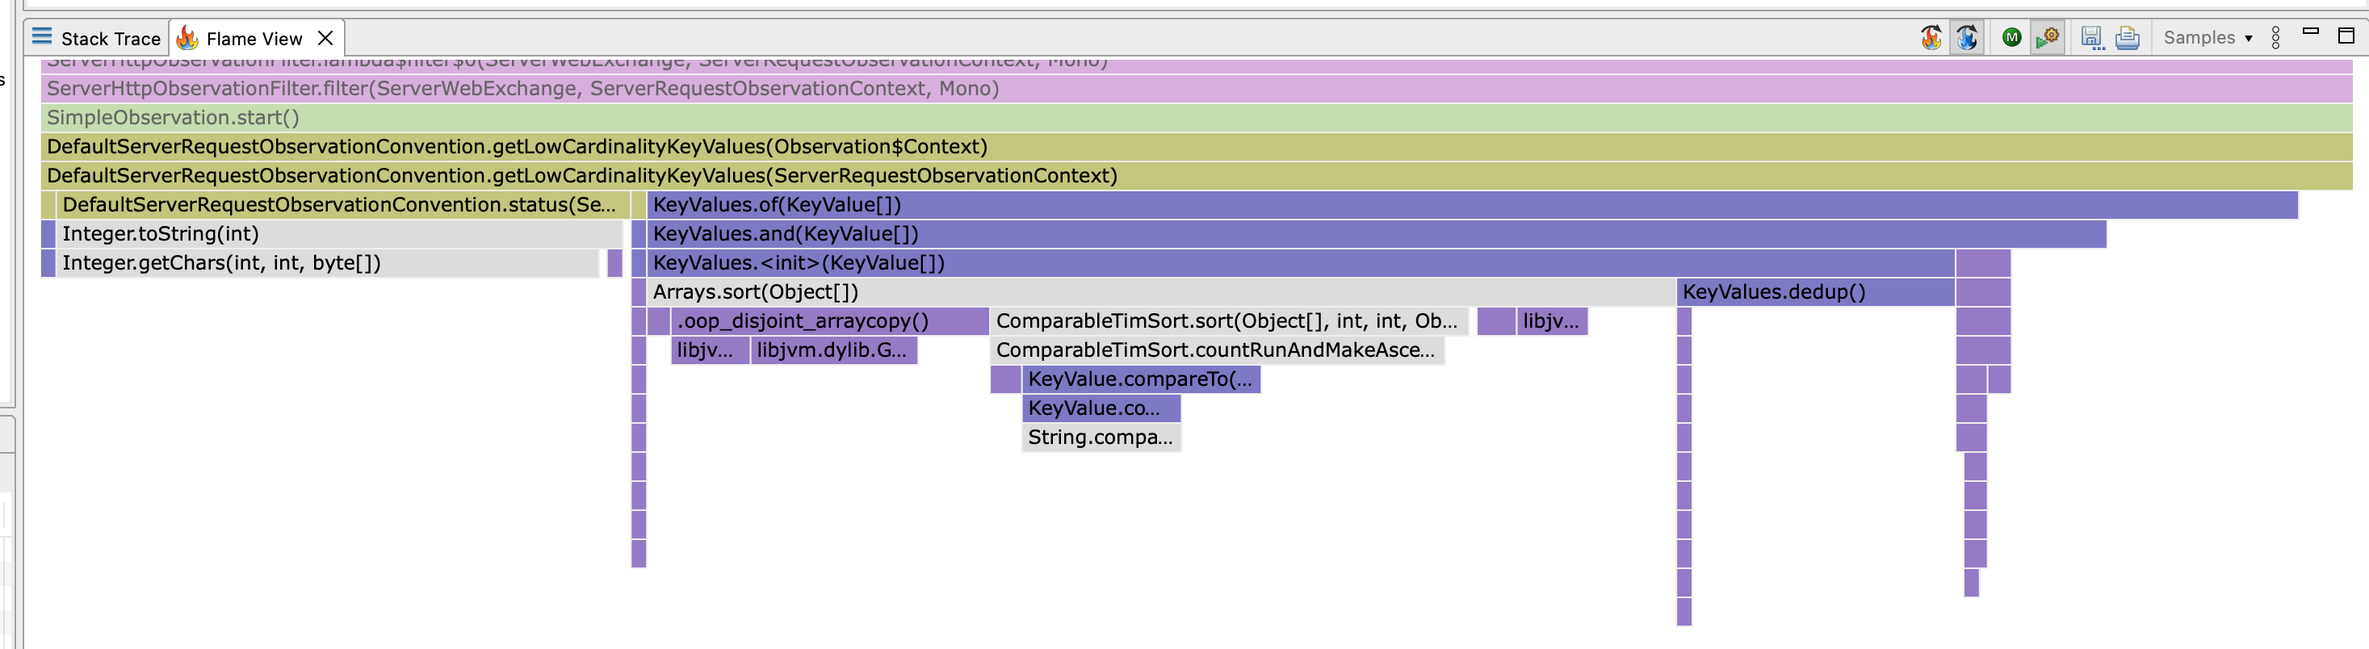Click the Stack Trace list icon
This screenshot has height=649, width=2369.
(41, 37)
